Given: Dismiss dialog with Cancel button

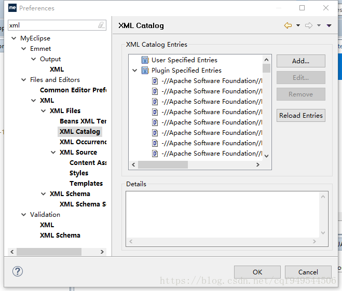Looking at the screenshot, I should click(x=308, y=272).
